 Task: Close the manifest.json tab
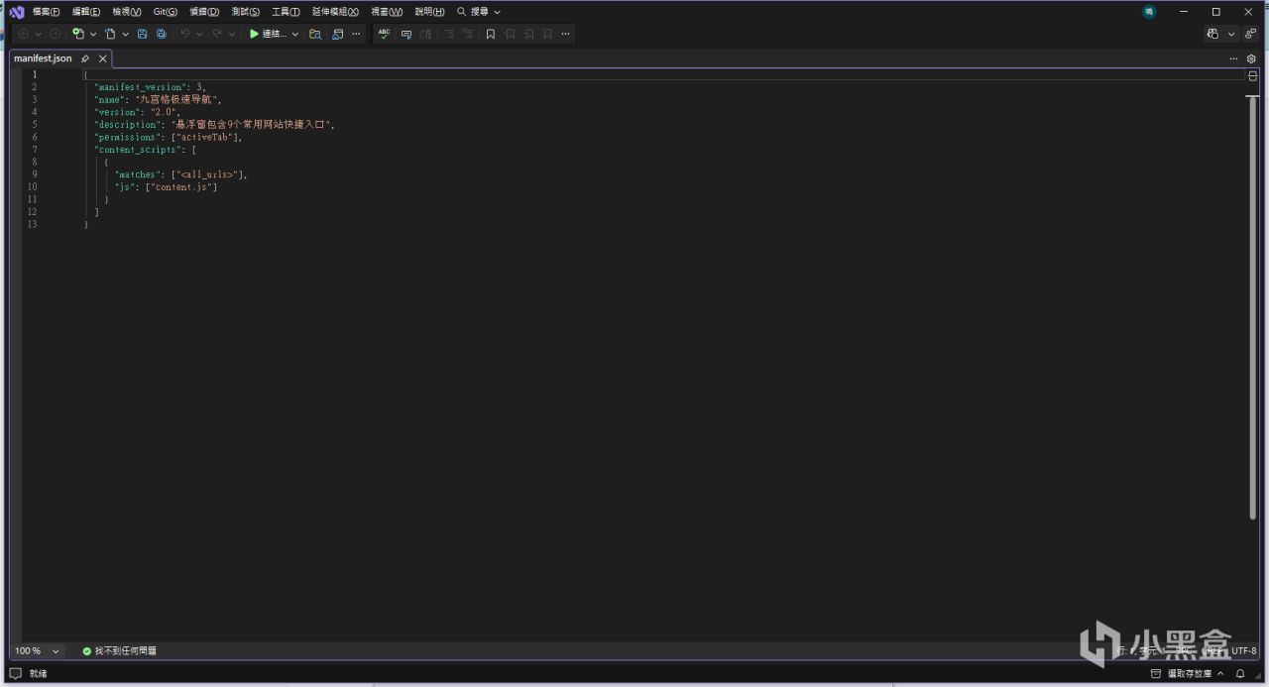[102, 58]
